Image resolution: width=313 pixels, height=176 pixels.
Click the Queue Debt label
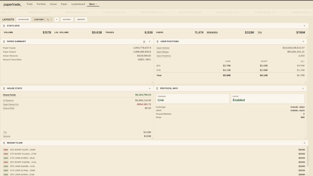point(9,108)
